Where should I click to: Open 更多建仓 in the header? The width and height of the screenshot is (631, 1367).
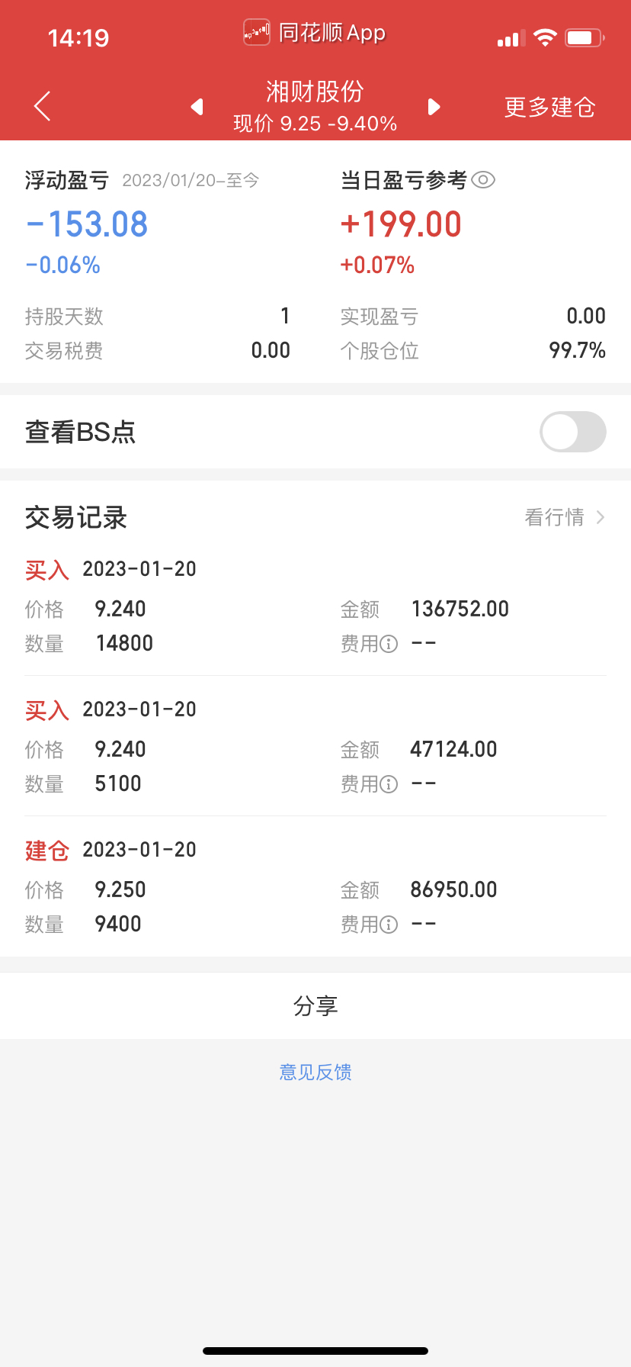tap(549, 107)
